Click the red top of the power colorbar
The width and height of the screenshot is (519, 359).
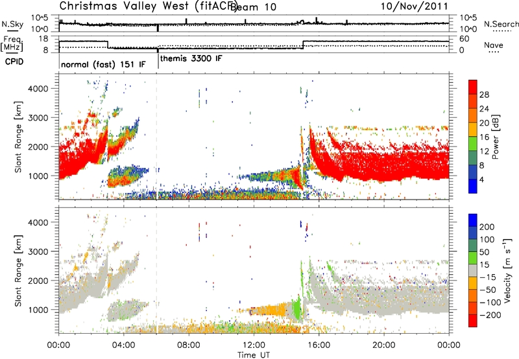[x=473, y=87]
